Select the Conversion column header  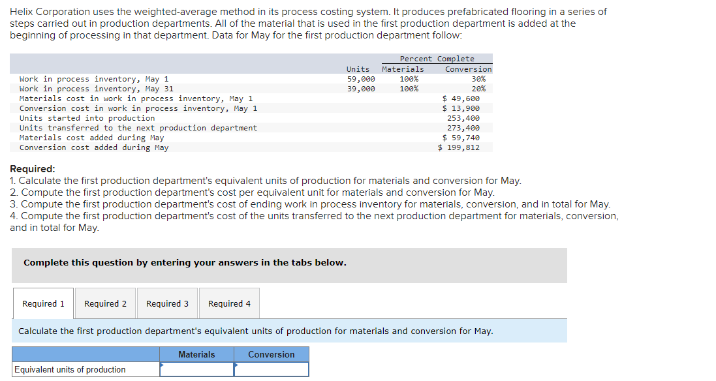272,354
